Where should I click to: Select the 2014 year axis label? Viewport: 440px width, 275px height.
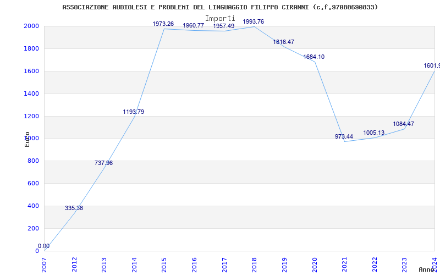point(134,265)
